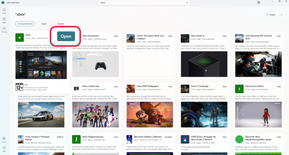289x155 pixels.
Task: Click the Übersicht Xbox Abwärtskompatible Spiele title
Action: [x=258, y=138]
